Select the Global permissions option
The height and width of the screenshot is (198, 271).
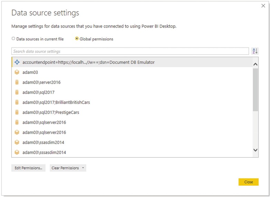pos(94,39)
